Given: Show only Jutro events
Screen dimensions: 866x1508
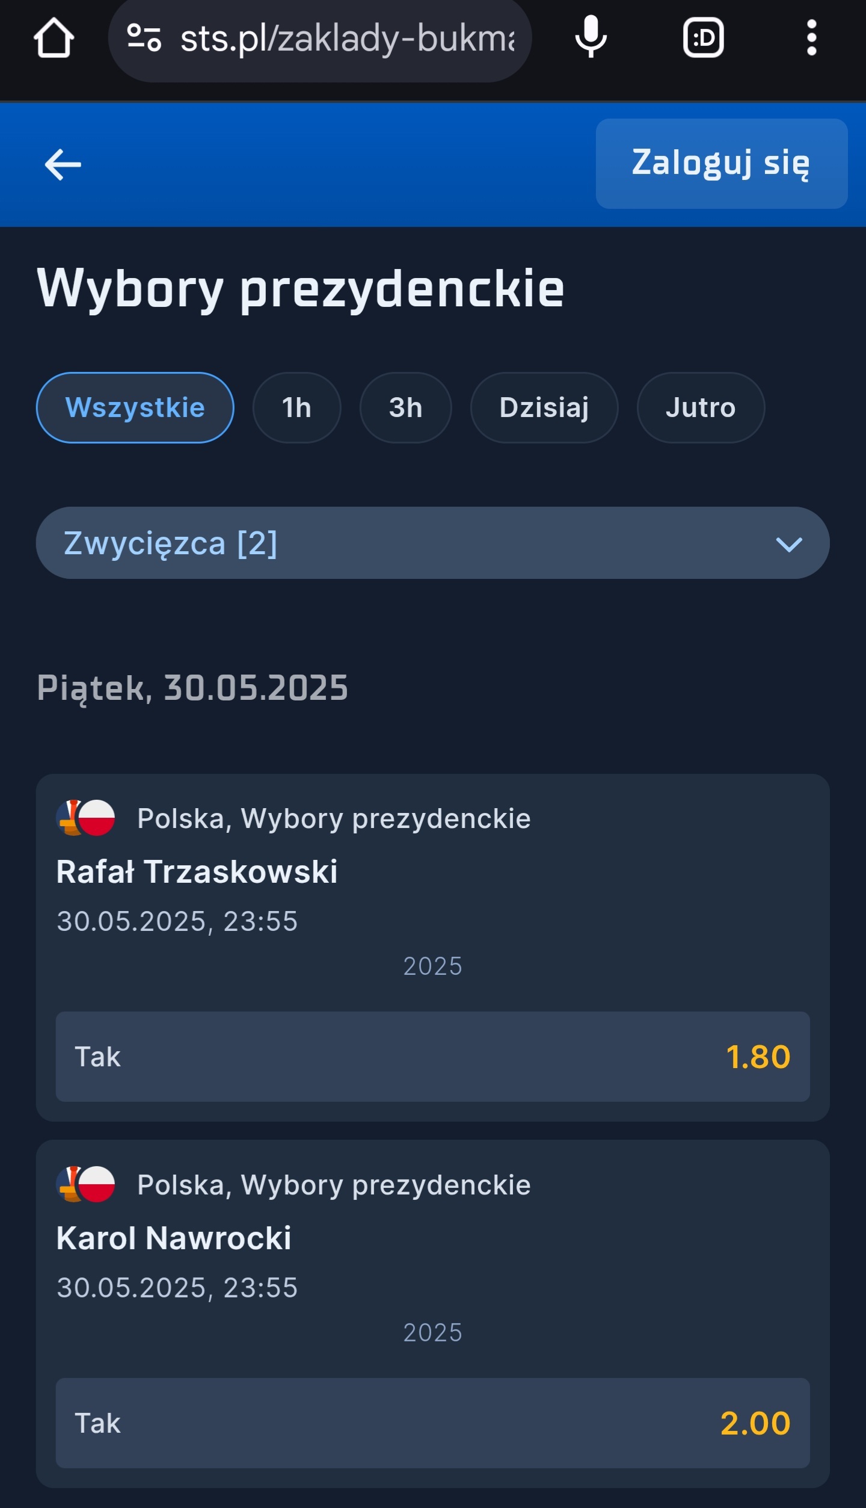Looking at the screenshot, I should point(700,407).
